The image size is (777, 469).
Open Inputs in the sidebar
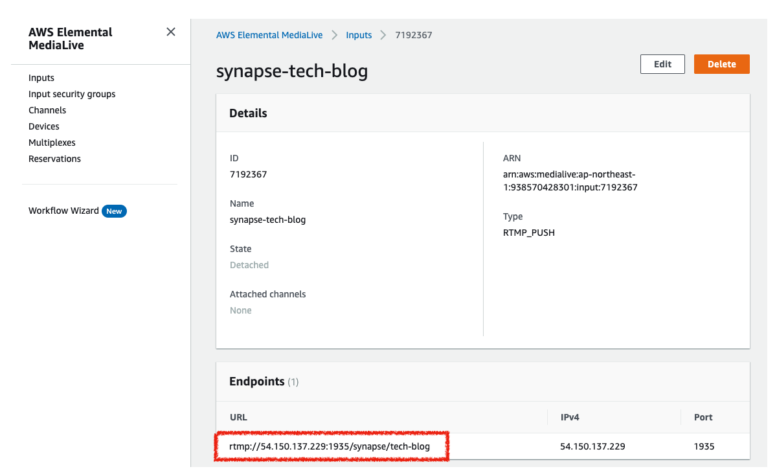(x=41, y=78)
